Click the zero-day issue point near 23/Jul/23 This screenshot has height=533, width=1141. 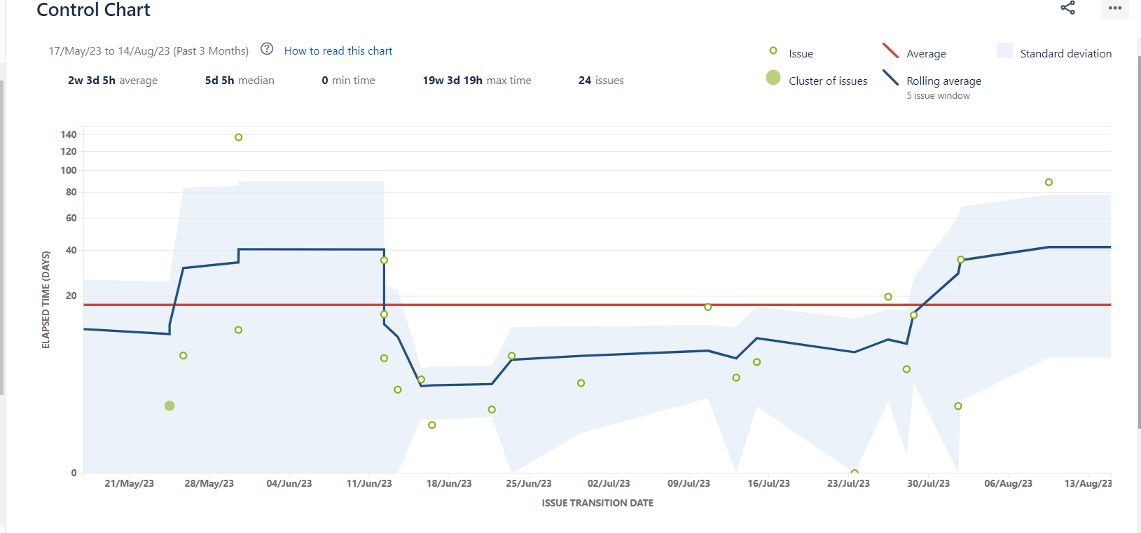pos(855,473)
